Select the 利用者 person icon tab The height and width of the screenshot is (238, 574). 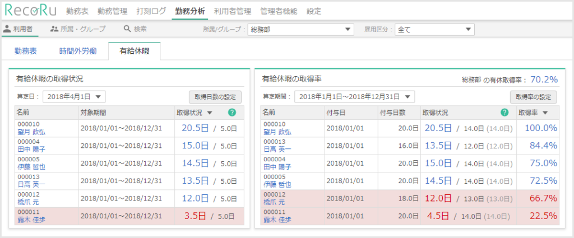pos(8,29)
